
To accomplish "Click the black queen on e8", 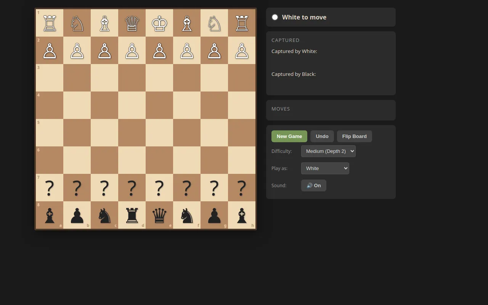I will (x=159, y=215).
